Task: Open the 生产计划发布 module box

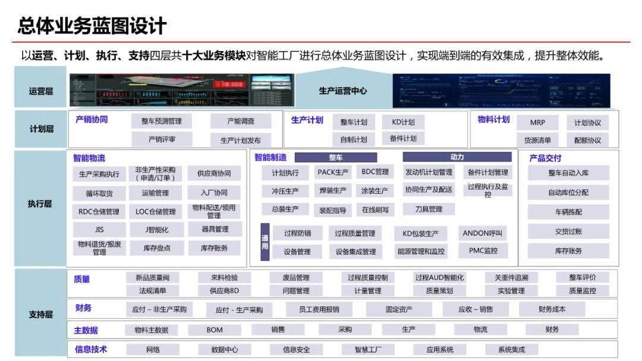Action: pyautogui.click(x=240, y=140)
